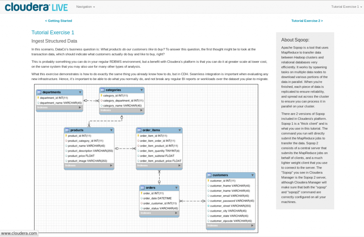Click the category_department_id foreign key icon

(101, 101)
